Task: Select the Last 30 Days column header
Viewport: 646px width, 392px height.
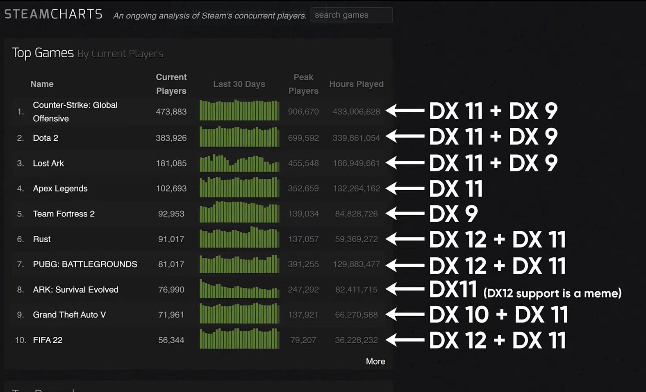Action: [x=239, y=84]
